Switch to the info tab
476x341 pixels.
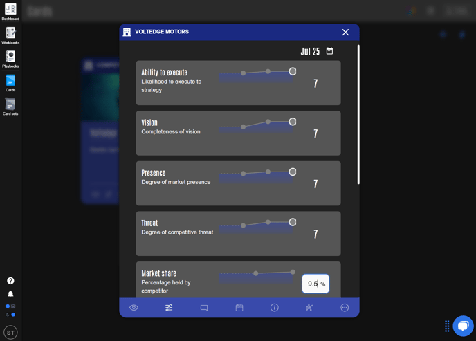click(x=275, y=308)
